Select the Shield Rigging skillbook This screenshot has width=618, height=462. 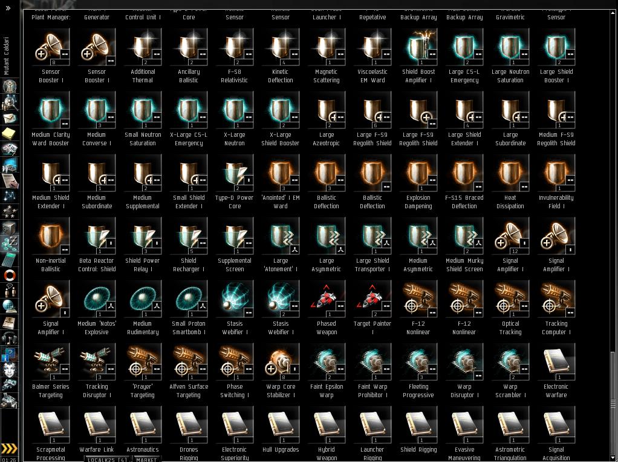[x=418, y=424]
